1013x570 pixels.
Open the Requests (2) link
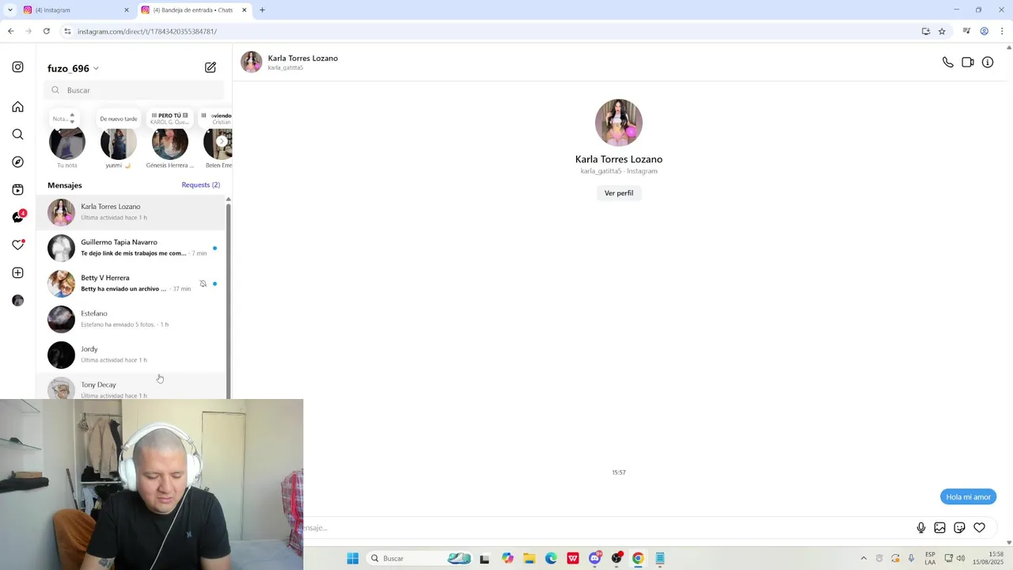[200, 185]
